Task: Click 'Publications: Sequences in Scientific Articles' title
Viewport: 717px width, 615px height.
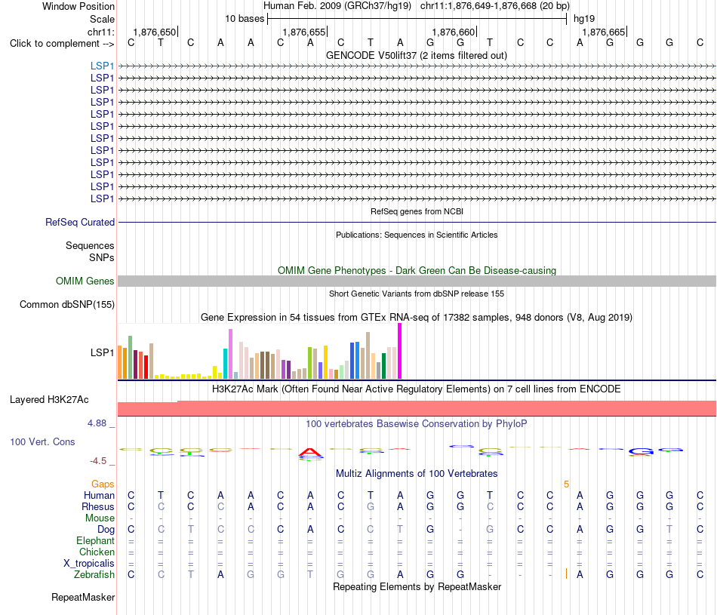Action: click(x=417, y=235)
